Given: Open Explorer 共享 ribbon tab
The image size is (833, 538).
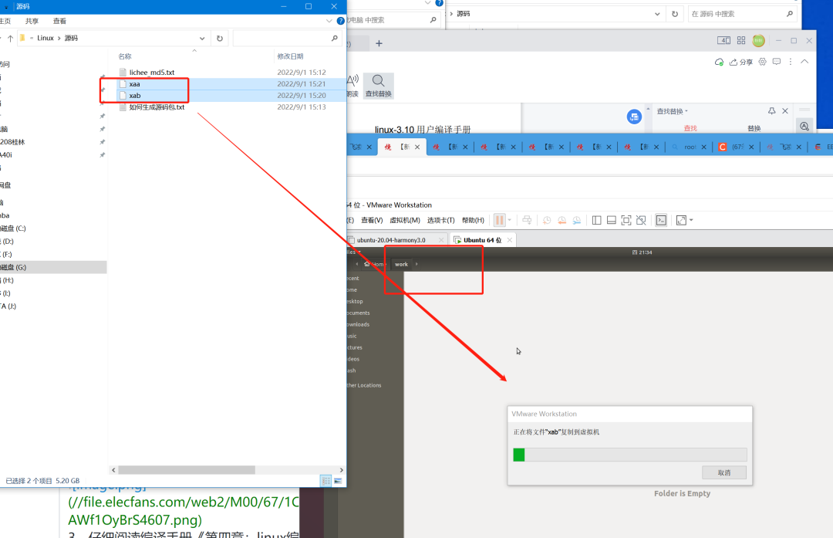Looking at the screenshot, I should 32,22.
